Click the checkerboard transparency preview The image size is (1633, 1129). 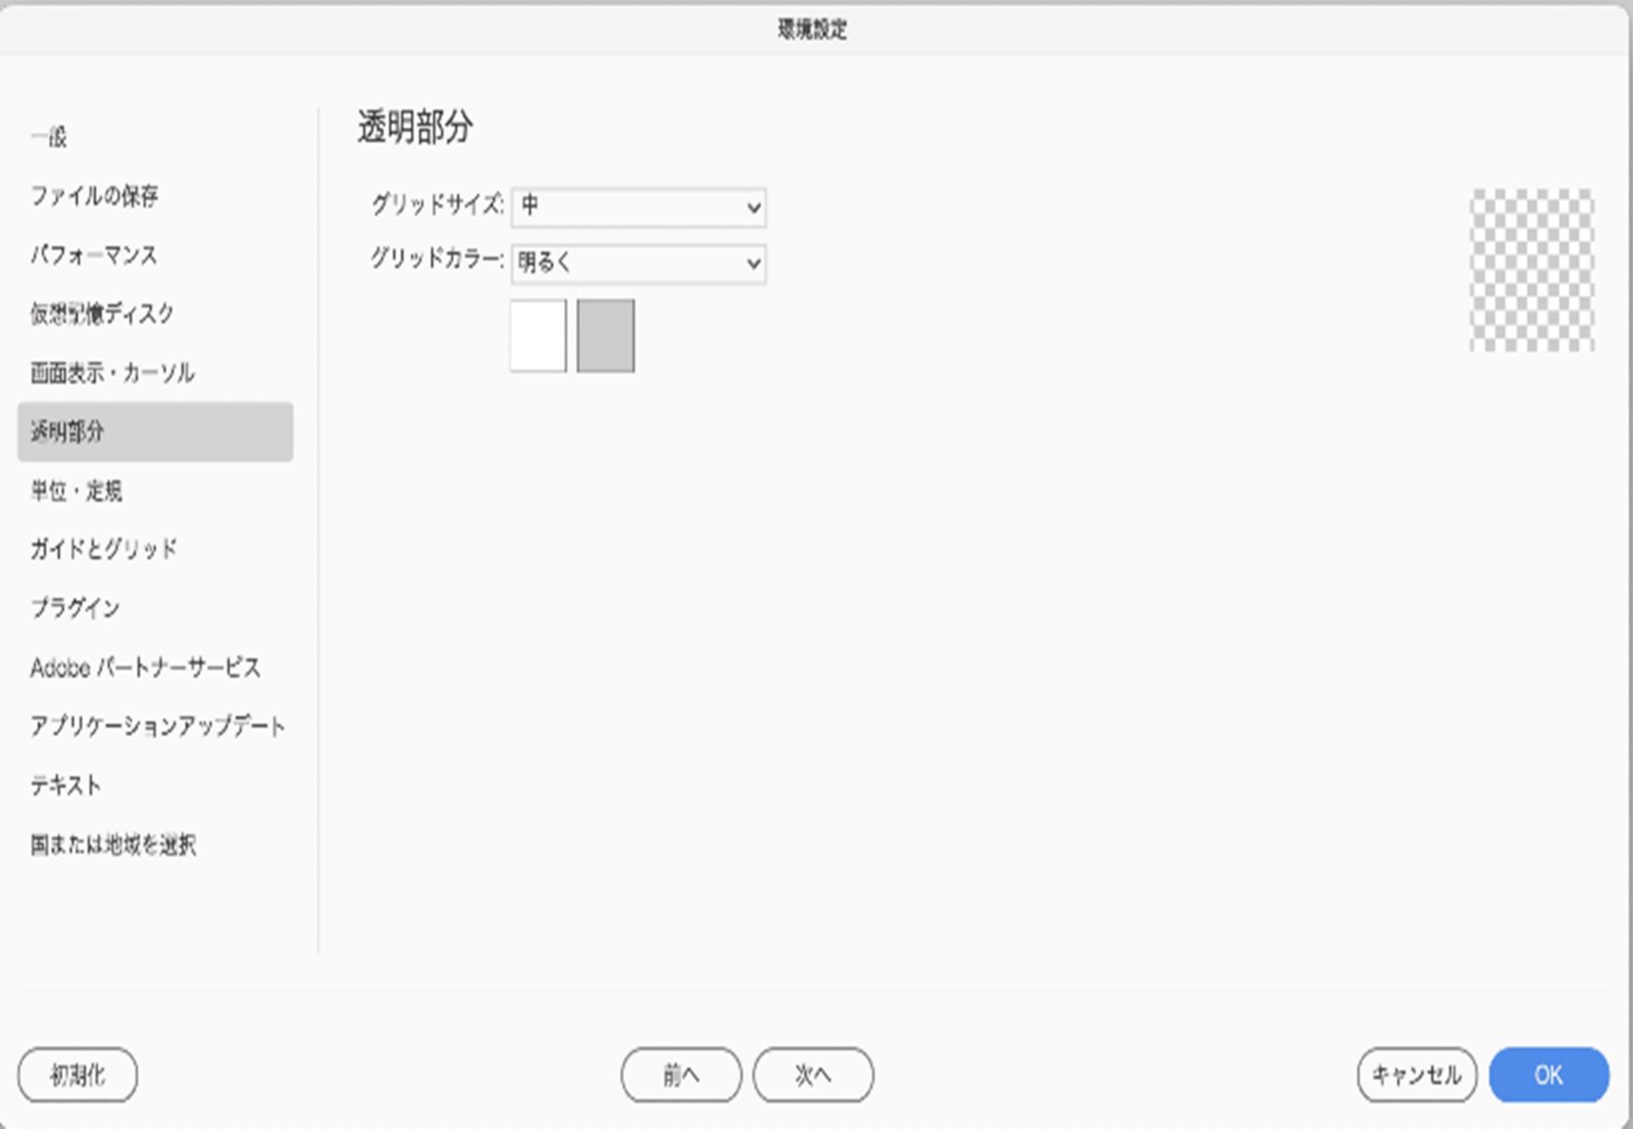point(1532,270)
